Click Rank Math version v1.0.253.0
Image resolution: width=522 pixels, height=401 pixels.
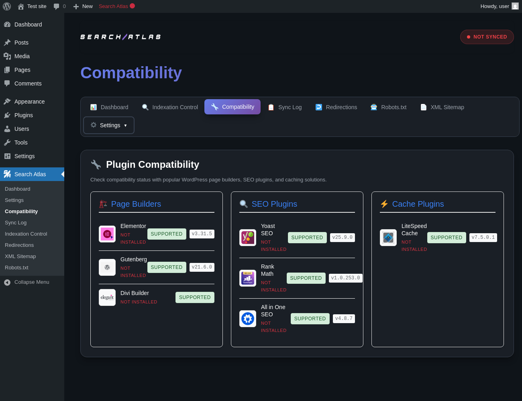[x=346, y=278]
